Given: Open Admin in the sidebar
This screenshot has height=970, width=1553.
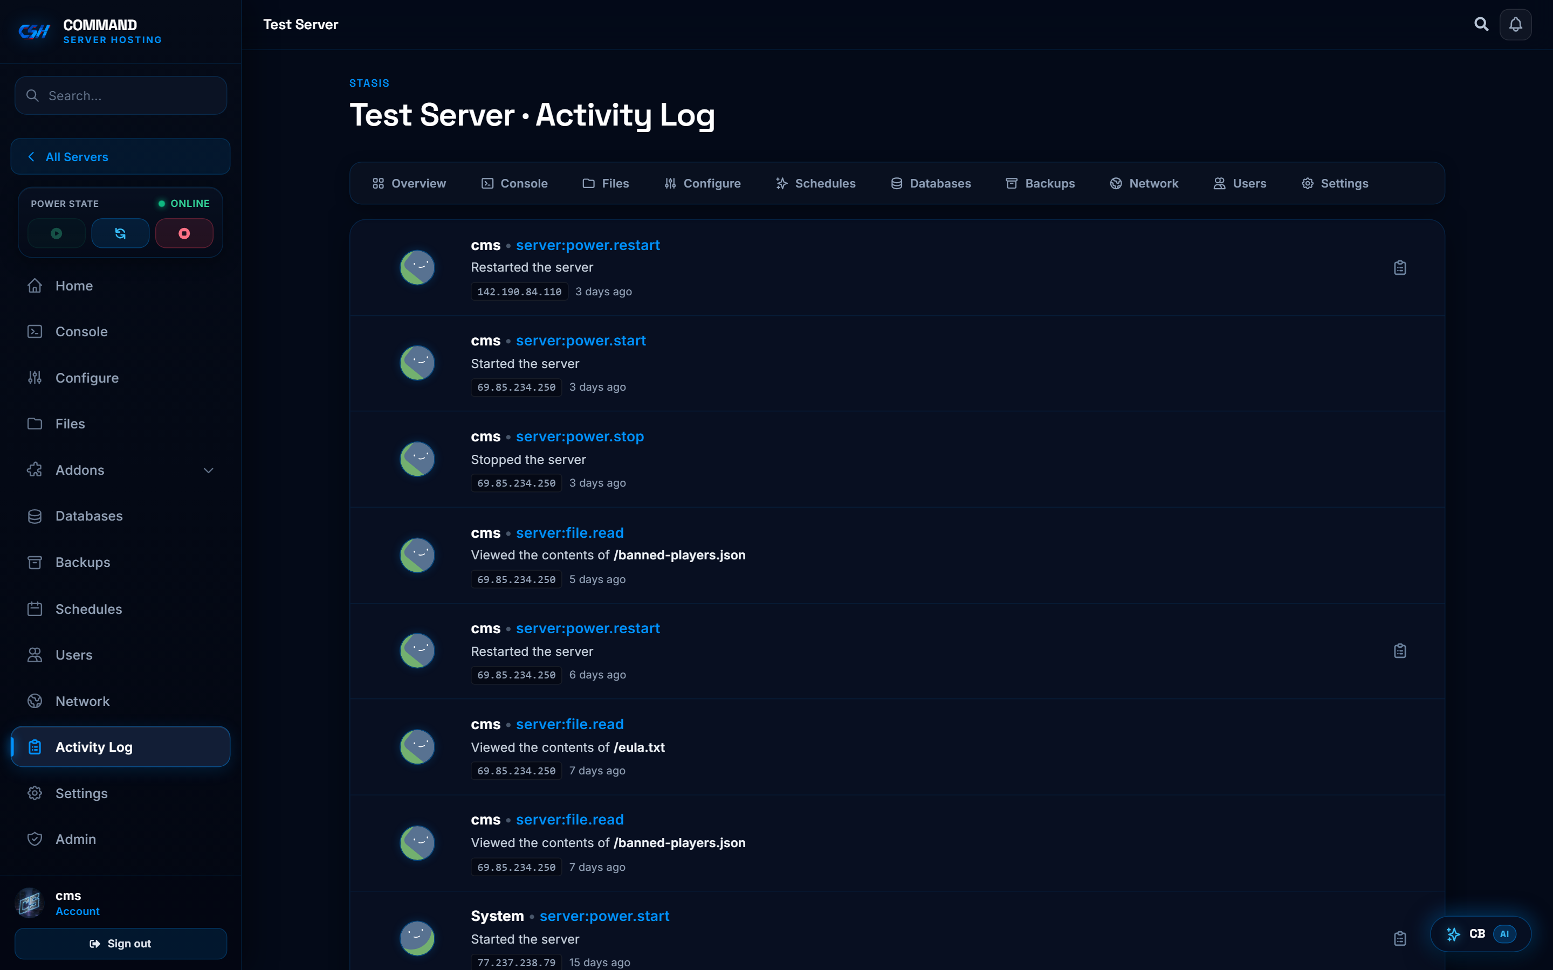Looking at the screenshot, I should coord(121,839).
